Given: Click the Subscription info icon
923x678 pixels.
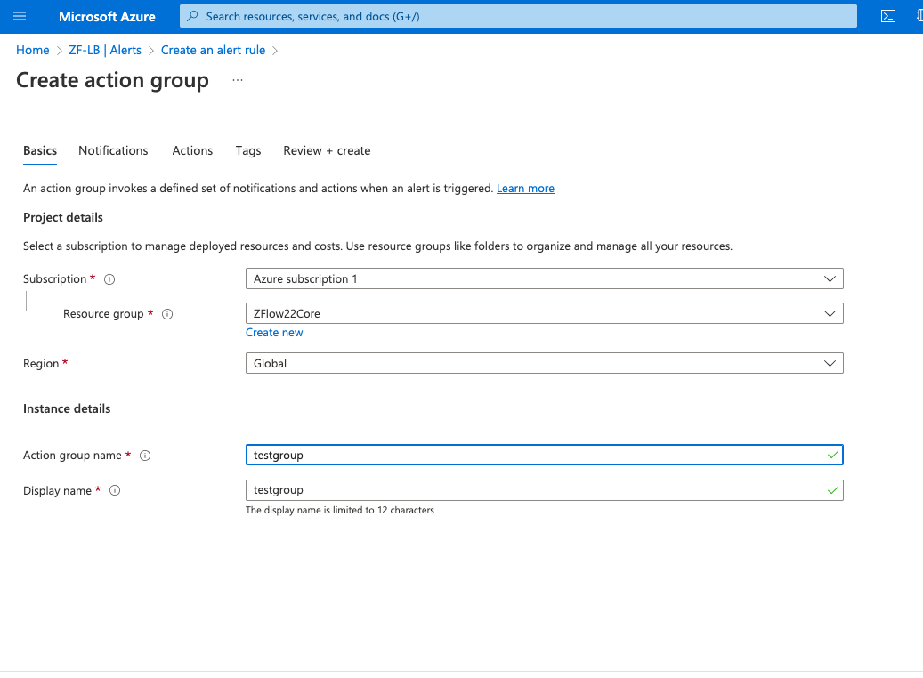Looking at the screenshot, I should coord(109,279).
